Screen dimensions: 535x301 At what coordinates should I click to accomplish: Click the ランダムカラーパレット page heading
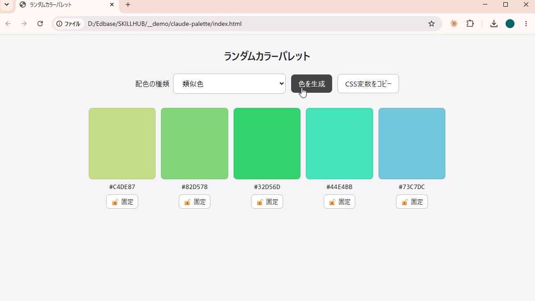267,56
